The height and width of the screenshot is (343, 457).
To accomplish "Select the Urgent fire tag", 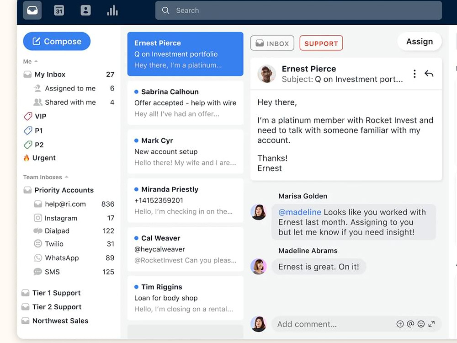I will [x=40, y=158].
